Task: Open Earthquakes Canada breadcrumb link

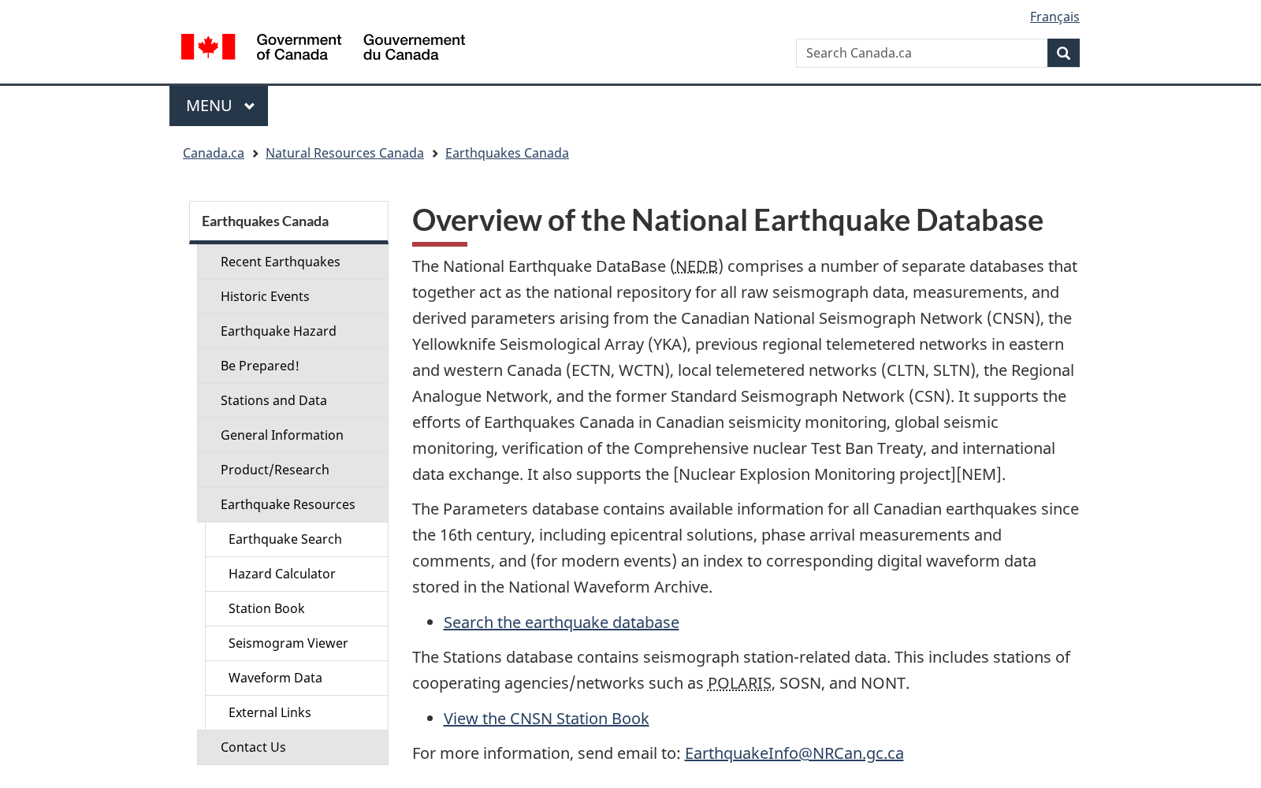Action: [x=507, y=153]
